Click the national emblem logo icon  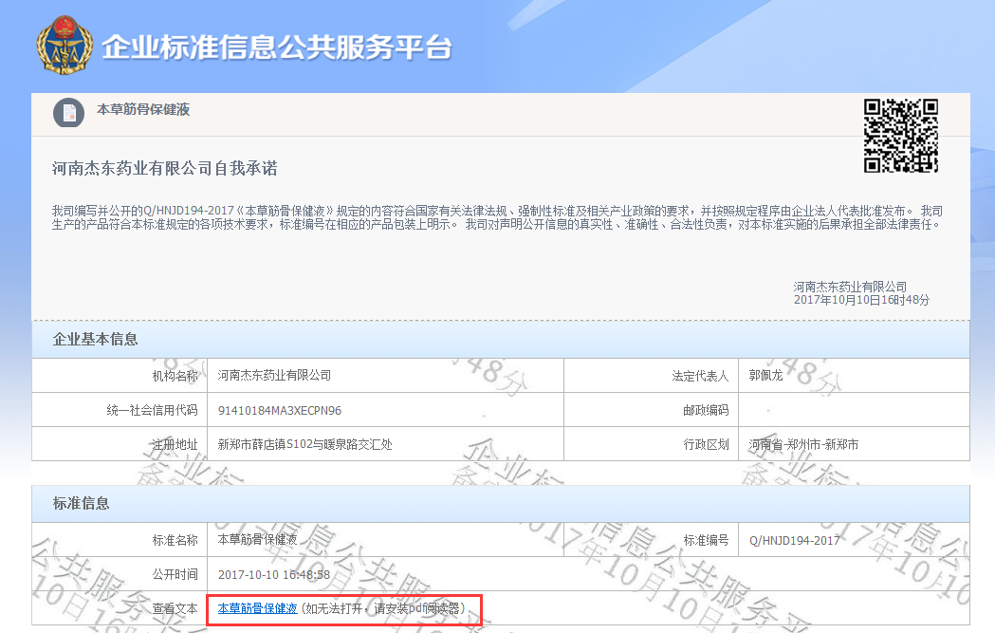(x=64, y=45)
